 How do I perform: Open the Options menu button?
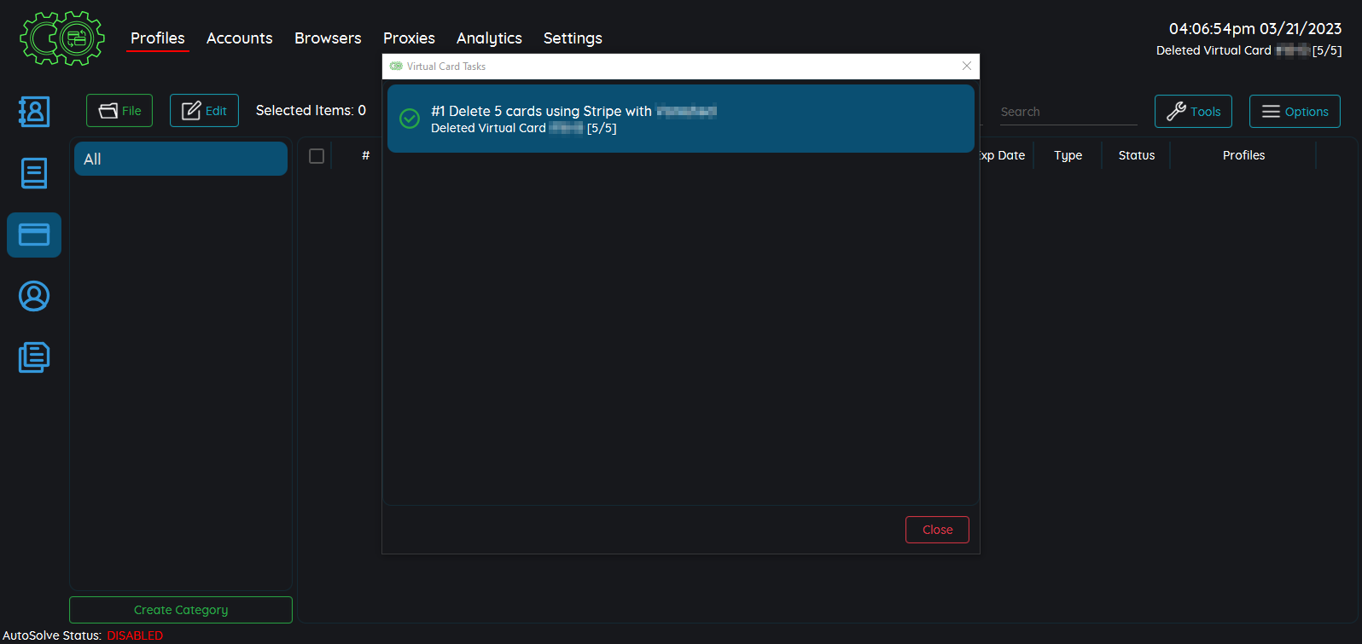click(x=1295, y=112)
